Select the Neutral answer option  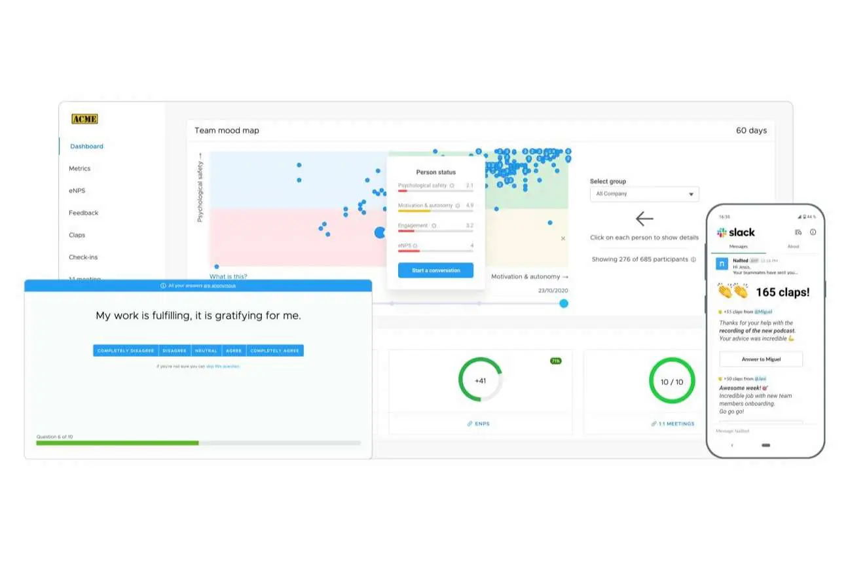point(206,351)
